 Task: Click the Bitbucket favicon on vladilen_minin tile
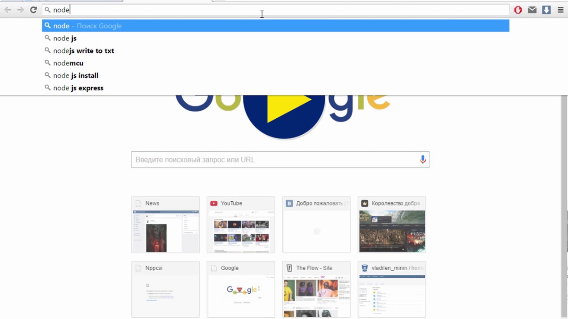click(x=365, y=268)
